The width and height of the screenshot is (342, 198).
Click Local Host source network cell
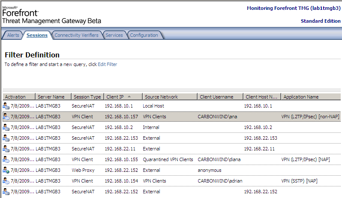coord(153,106)
